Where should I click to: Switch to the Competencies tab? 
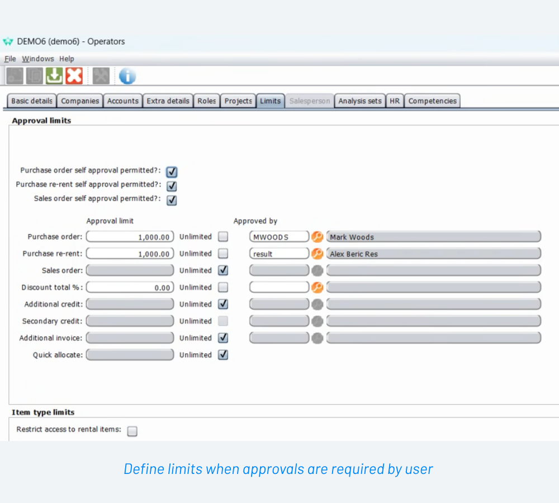[432, 101]
